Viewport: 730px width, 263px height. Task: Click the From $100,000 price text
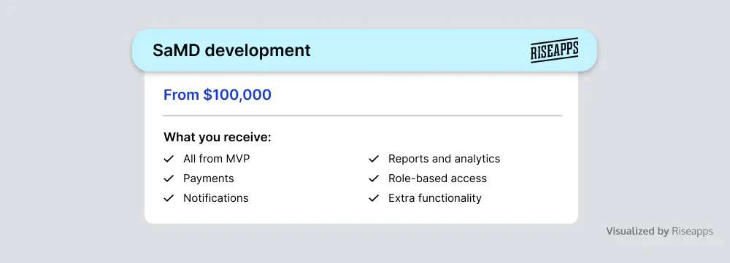pos(218,95)
